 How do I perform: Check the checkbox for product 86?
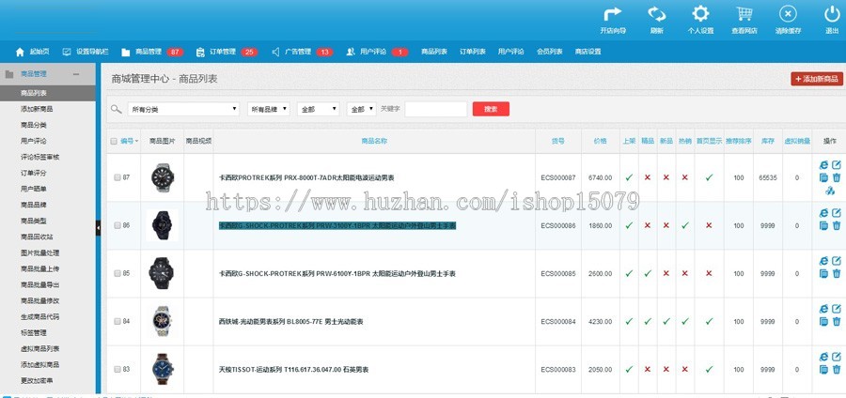(x=117, y=225)
